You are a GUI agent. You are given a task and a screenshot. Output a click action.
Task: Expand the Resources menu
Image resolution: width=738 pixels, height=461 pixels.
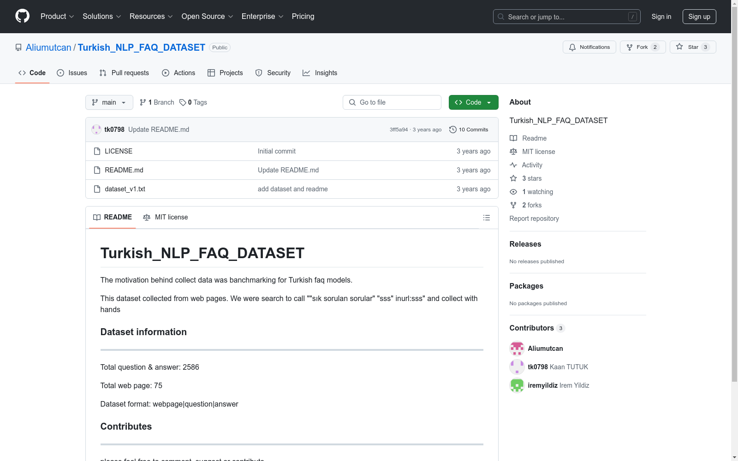tap(151, 17)
